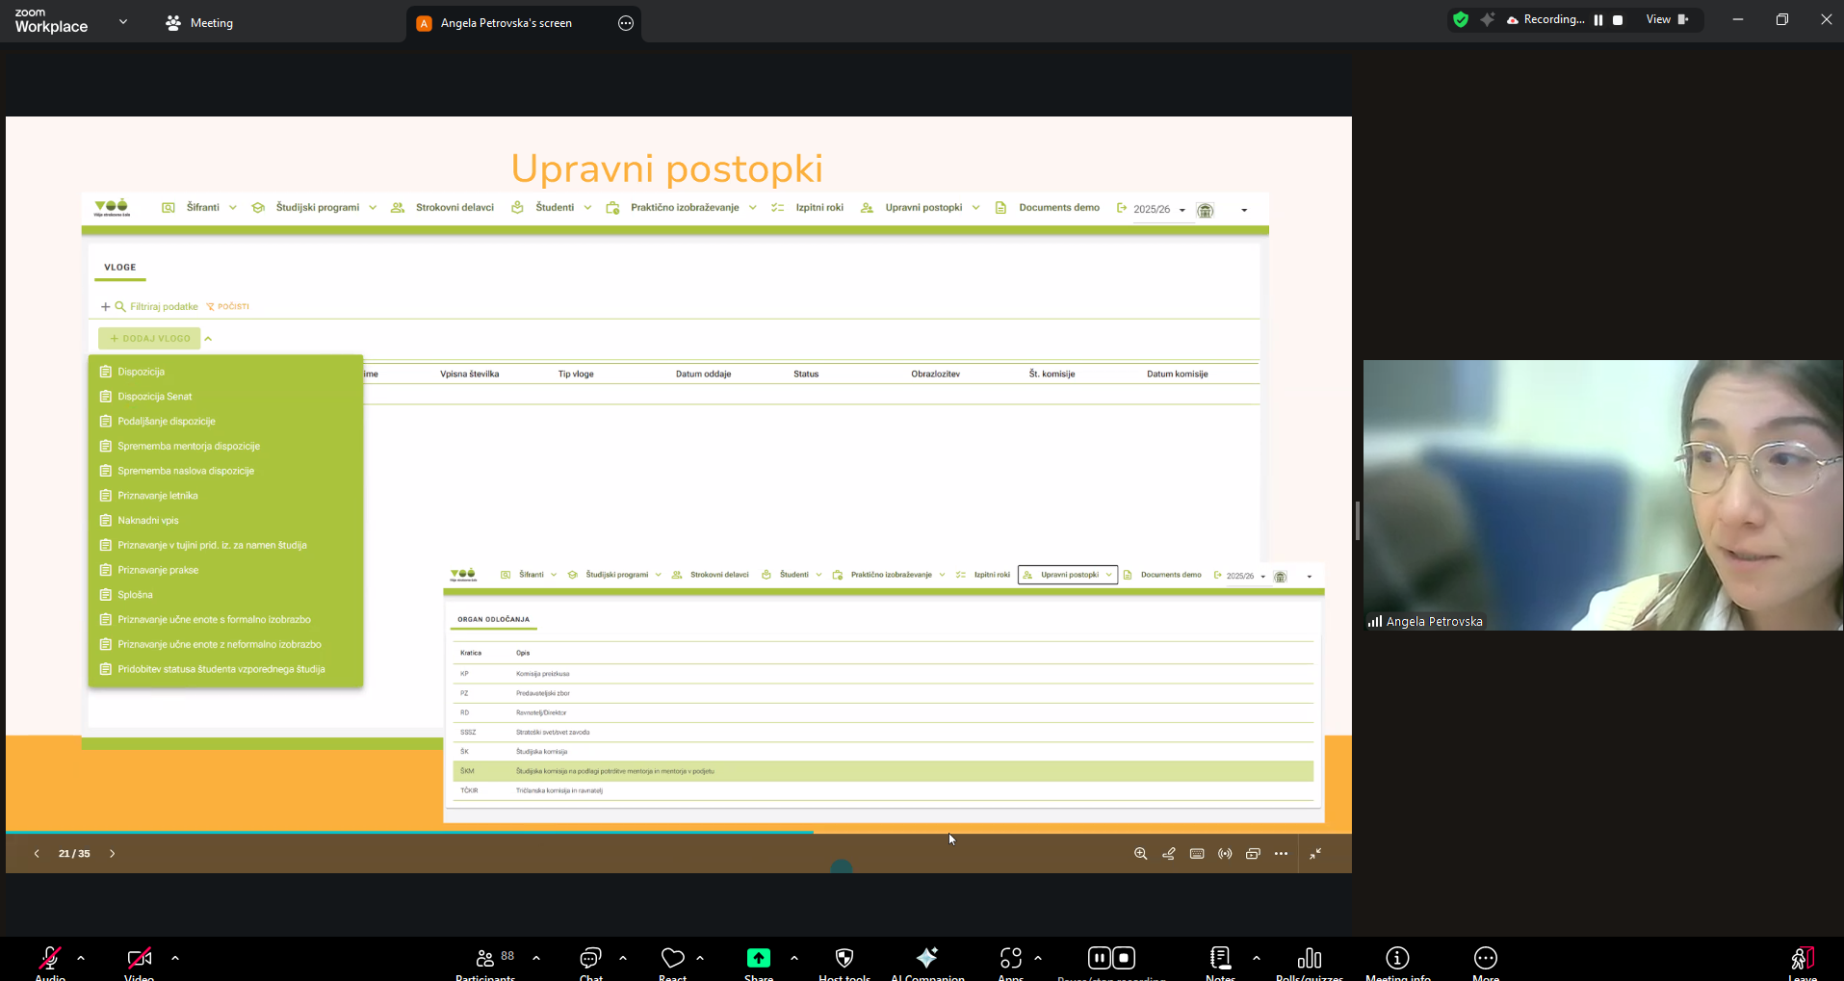
Task: Open the View layout dropdown
Action: [1667, 19]
